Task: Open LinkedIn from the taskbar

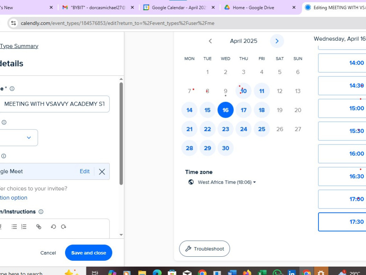Action: pyautogui.click(x=292, y=273)
